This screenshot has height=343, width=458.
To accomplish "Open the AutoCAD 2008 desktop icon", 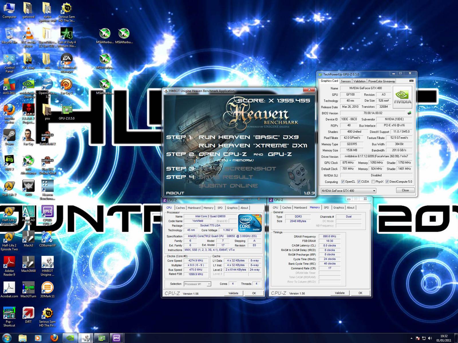I will click(x=28, y=215).
